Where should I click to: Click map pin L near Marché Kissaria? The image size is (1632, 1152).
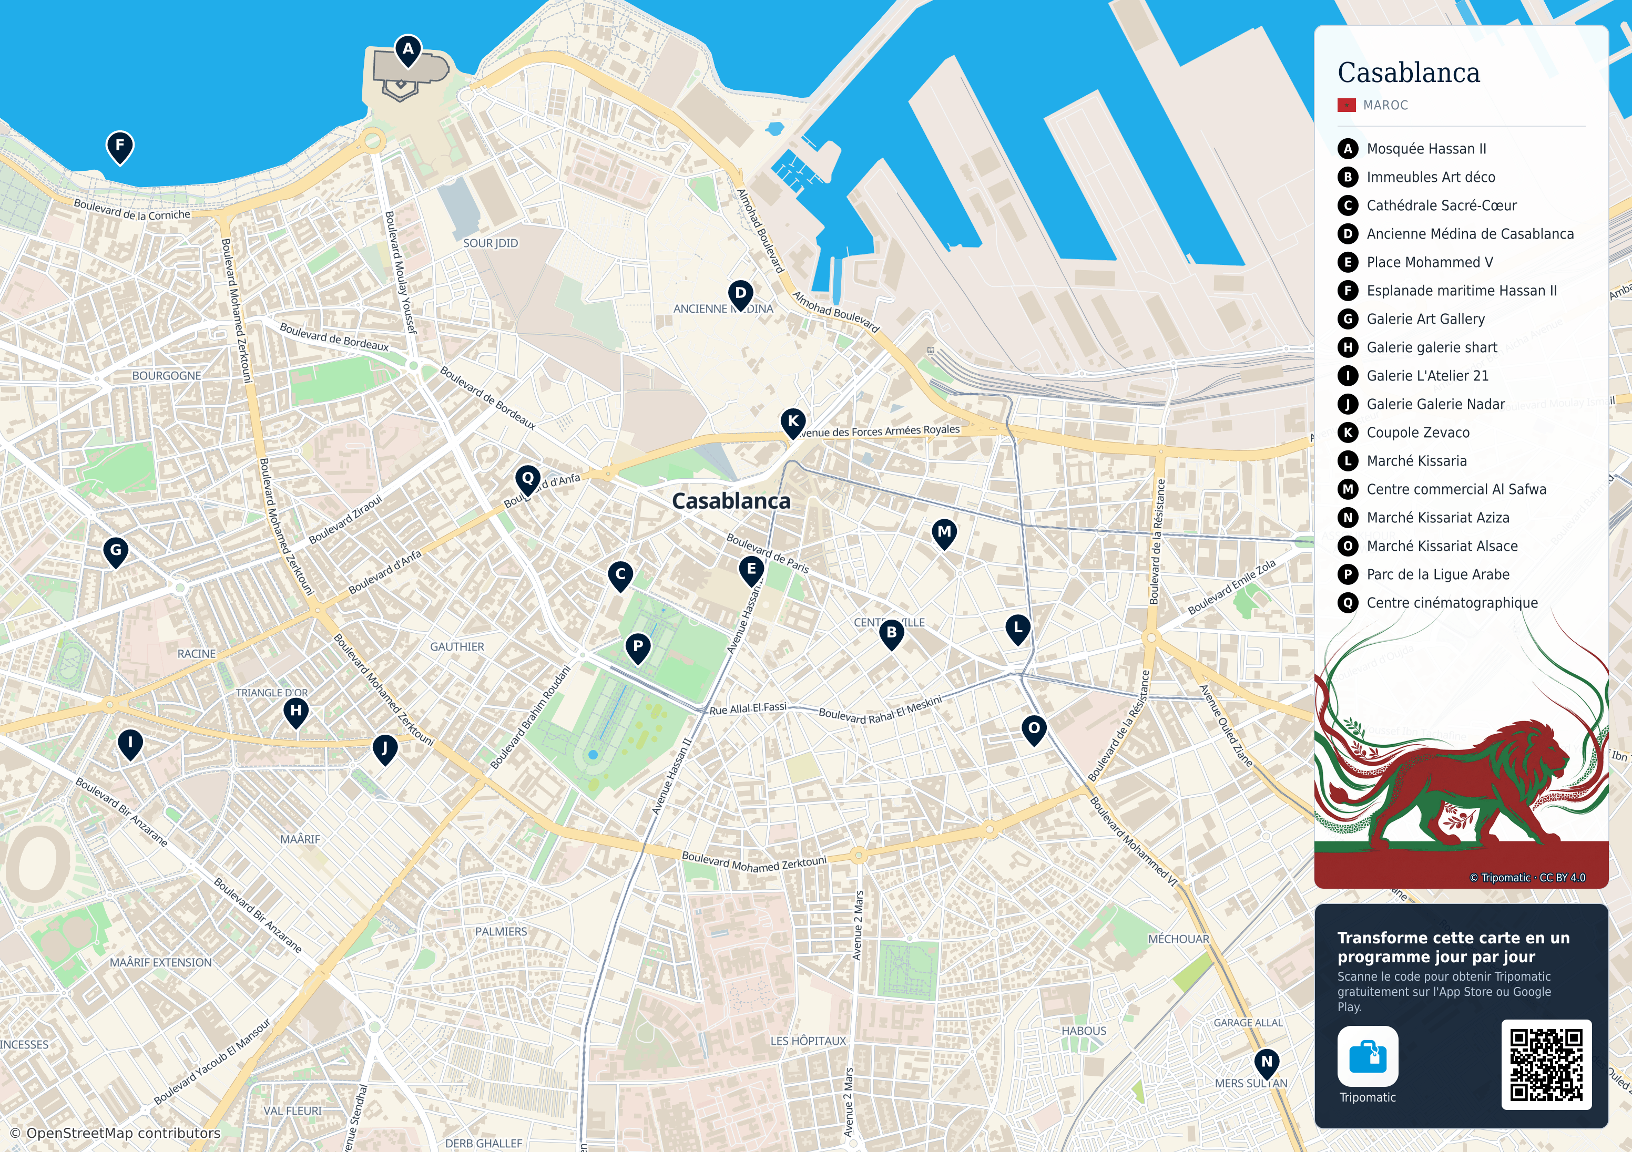click(x=1018, y=629)
